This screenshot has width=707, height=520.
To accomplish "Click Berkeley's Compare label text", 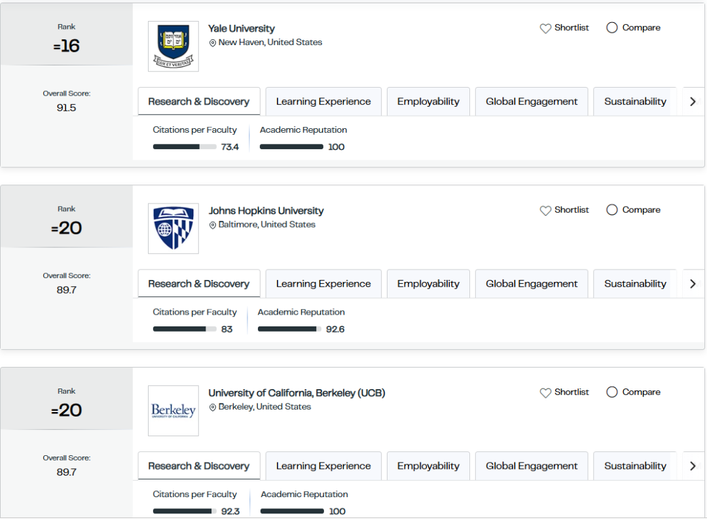I will [x=641, y=392].
